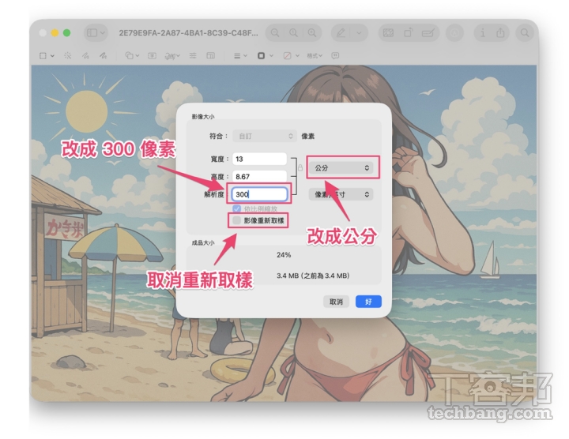The width and height of the screenshot is (569, 439).
Task: Click the 24% result size text
Action: (x=284, y=255)
